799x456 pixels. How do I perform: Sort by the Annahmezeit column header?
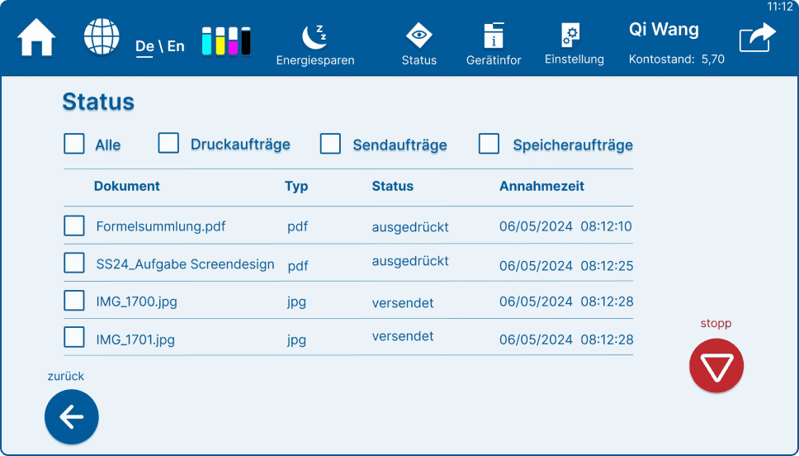[541, 186]
